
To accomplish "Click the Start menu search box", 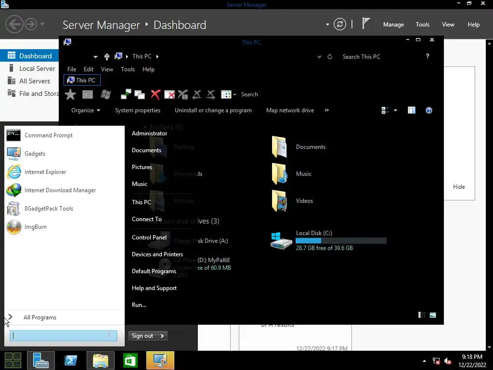I will click(x=64, y=336).
